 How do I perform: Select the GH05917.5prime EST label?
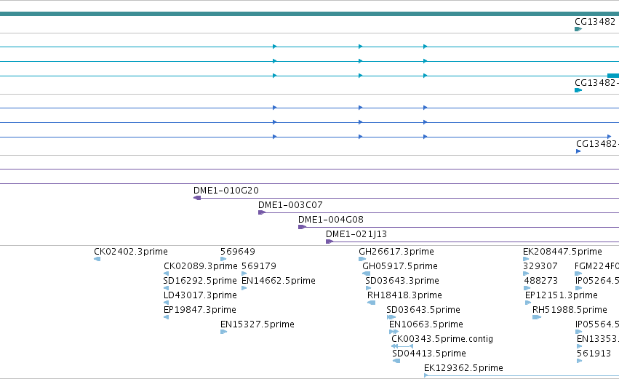(400, 266)
